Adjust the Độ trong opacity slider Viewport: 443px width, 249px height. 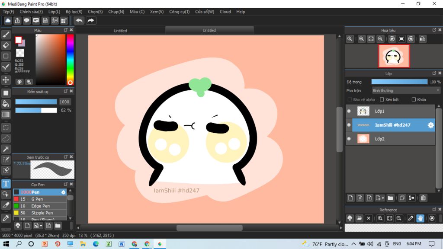[x=399, y=82]
